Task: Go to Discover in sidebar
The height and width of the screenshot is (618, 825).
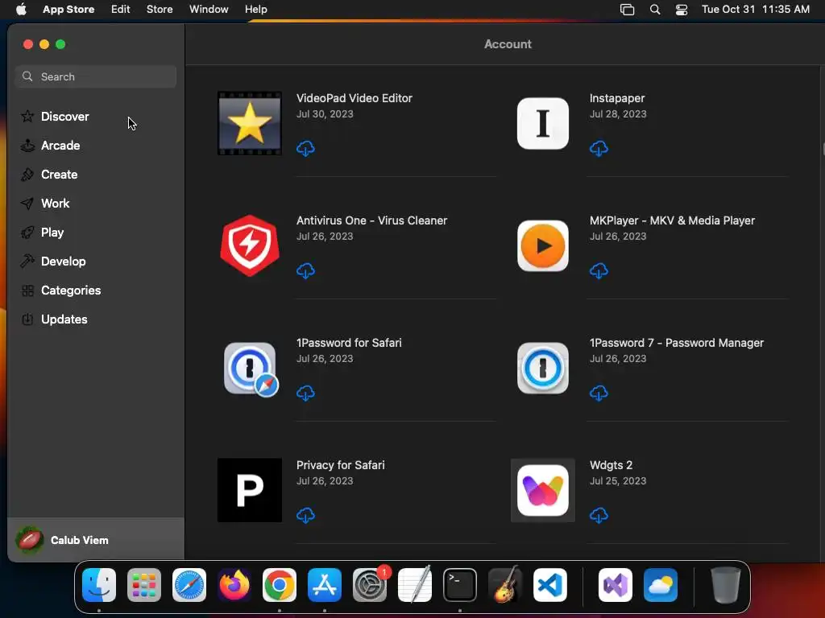Action: [x=96, y=116]
